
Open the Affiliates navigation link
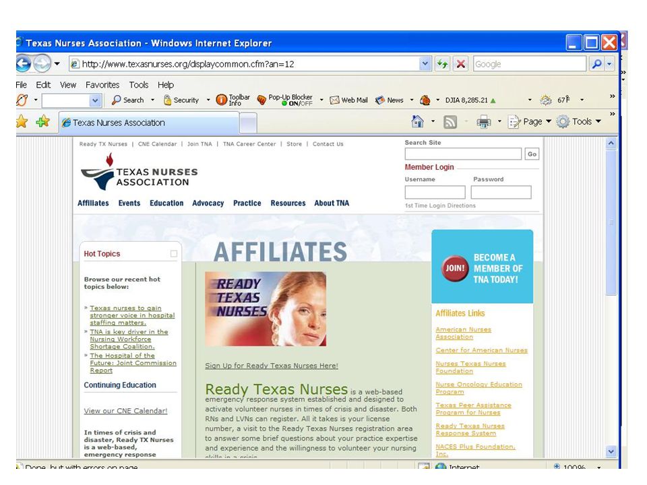[93, 203]
